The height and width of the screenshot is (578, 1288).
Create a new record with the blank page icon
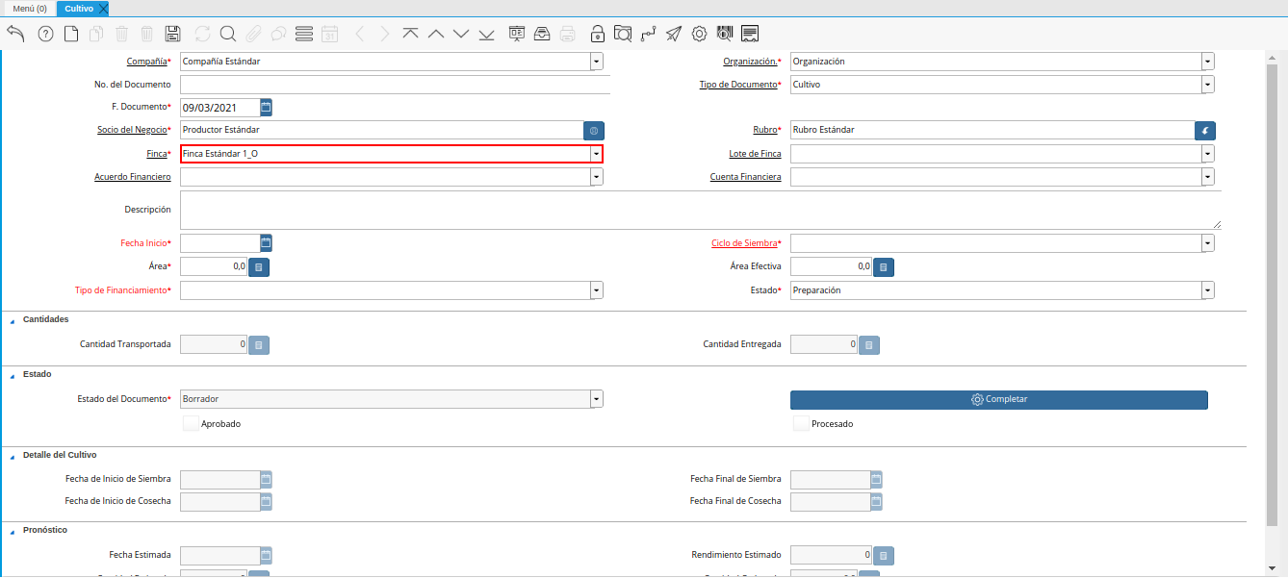pos(71,34)
